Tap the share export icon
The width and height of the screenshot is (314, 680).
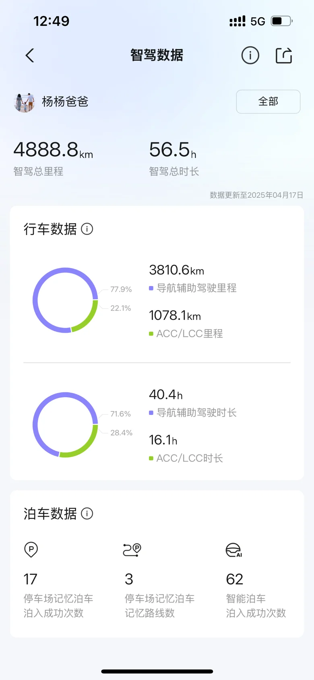point(283,56)
